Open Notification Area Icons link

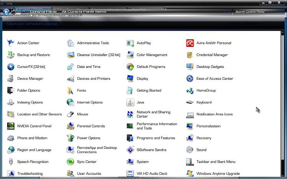tap(215, 114)
